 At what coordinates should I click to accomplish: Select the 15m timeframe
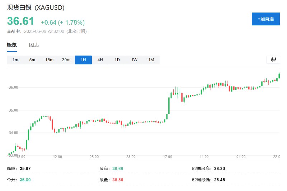pyautogui.click(x=49, y=60)
